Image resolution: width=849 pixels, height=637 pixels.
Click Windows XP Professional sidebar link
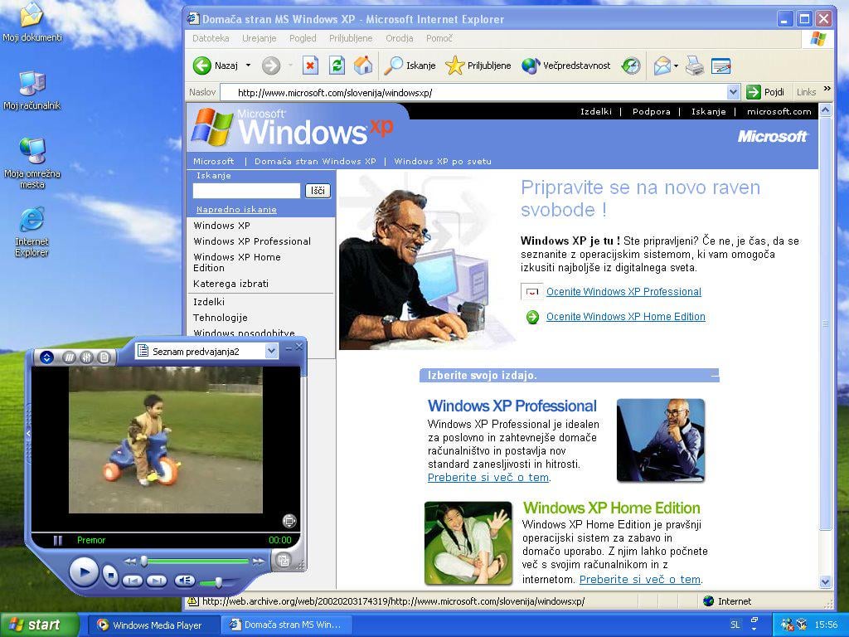pyautogui.click(x=252, y=241)
